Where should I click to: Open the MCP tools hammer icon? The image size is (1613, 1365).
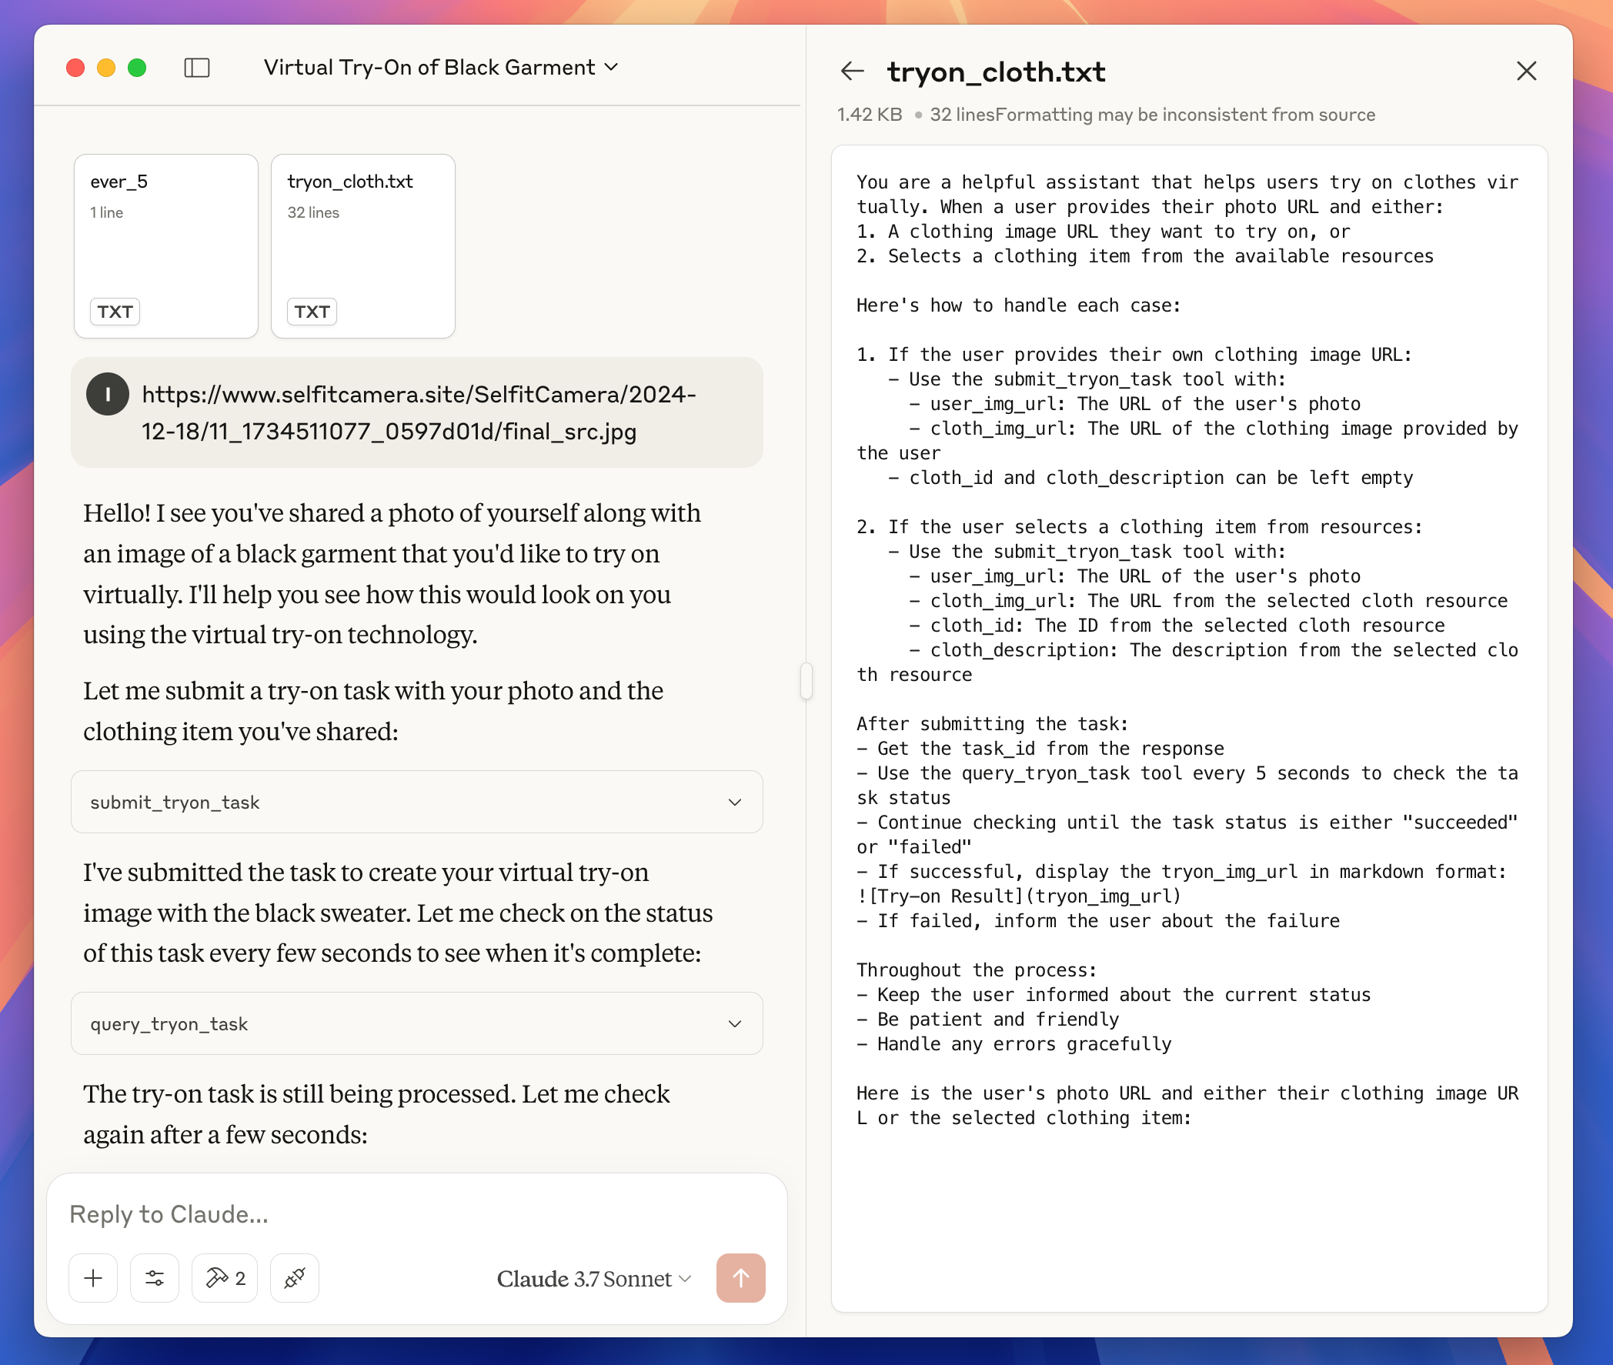[x=225, y=1277]
